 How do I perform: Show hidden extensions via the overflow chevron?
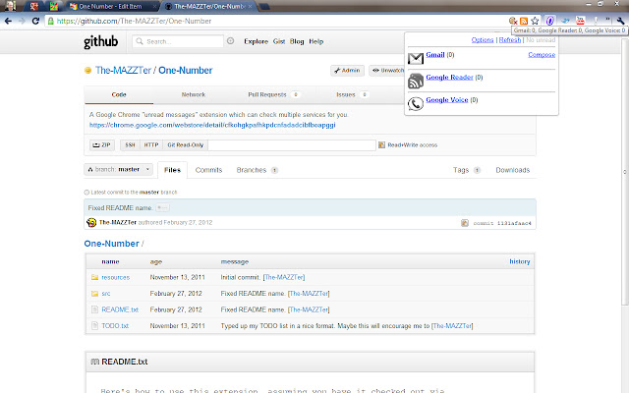click(607, 20)
